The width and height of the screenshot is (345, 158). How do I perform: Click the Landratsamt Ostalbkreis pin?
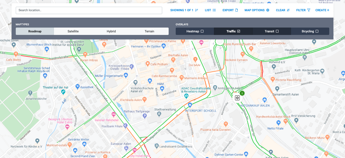156,146
